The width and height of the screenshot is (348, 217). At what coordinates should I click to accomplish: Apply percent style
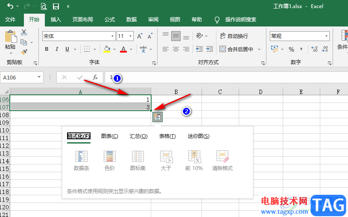[x=291, y=49]
